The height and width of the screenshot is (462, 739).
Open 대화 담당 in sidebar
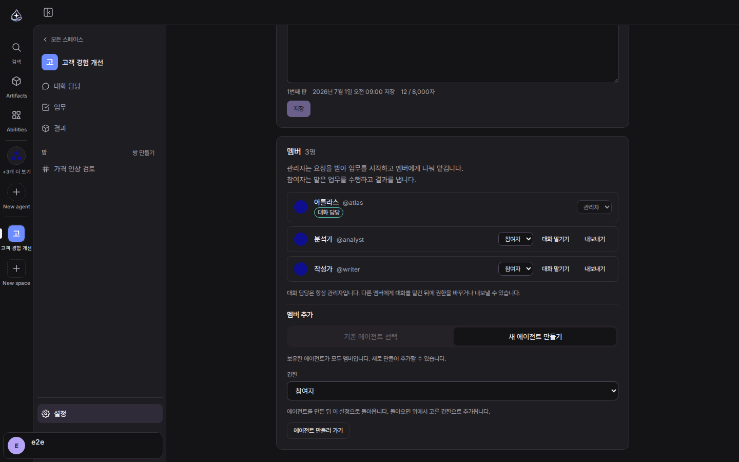100,86
